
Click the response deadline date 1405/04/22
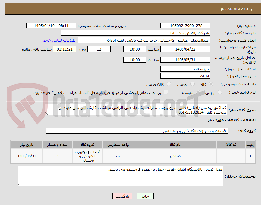(x=185, y=49)
